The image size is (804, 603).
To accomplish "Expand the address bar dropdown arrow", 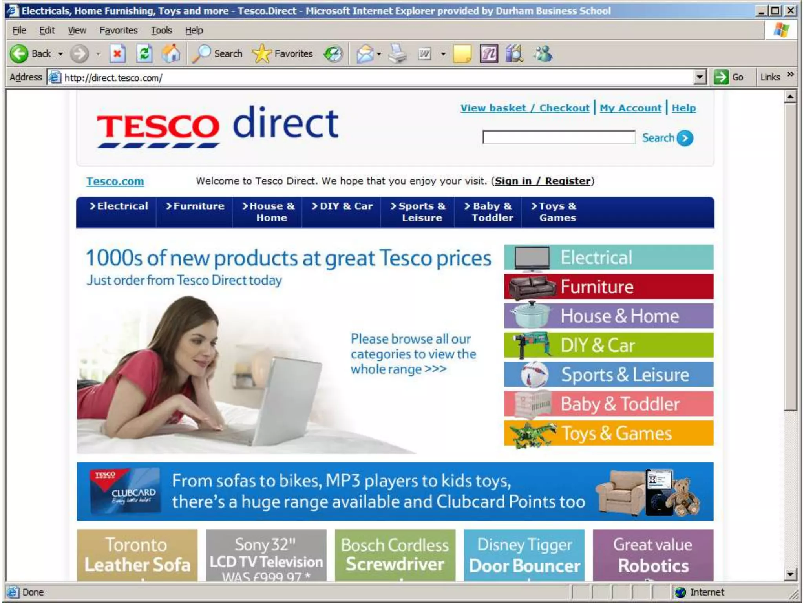I will pyautogui.click(x=700, y=77).
